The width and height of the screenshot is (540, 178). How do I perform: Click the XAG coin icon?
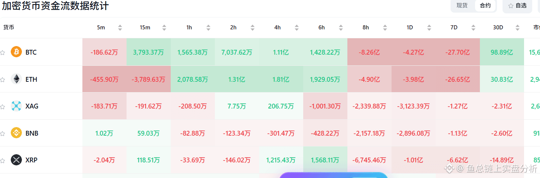tap(16, 106)
